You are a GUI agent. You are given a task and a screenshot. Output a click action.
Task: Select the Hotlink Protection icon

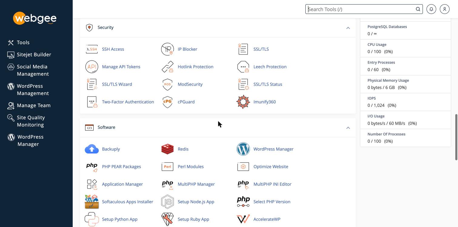pos(168,67)
